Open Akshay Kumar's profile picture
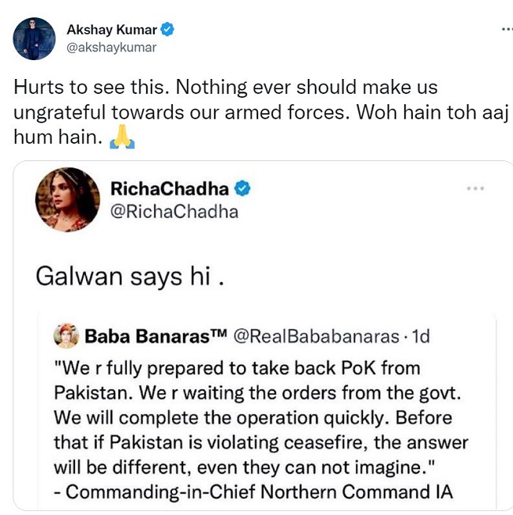This screenshot has height=515, width=513. [x=35, y=37]
